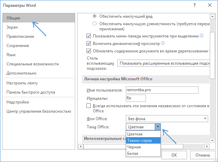
Task: Click the 'Имя пользователя' input field
Action: pos(162,90)
